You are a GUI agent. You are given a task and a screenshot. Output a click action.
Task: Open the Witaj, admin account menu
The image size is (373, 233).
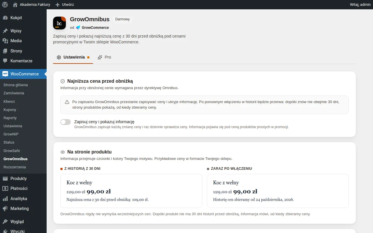(360, 5)
